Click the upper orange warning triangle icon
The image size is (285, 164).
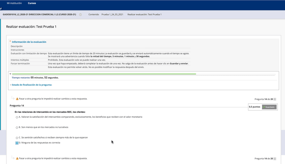tap(17, 99)
